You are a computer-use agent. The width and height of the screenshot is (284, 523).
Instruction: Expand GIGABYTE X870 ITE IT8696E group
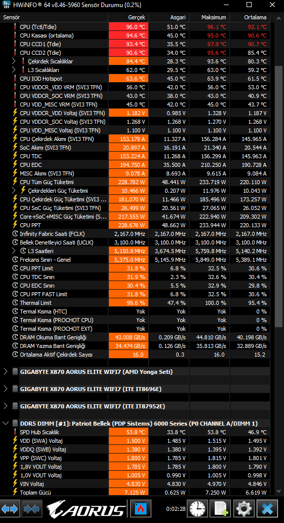(6, 389)
